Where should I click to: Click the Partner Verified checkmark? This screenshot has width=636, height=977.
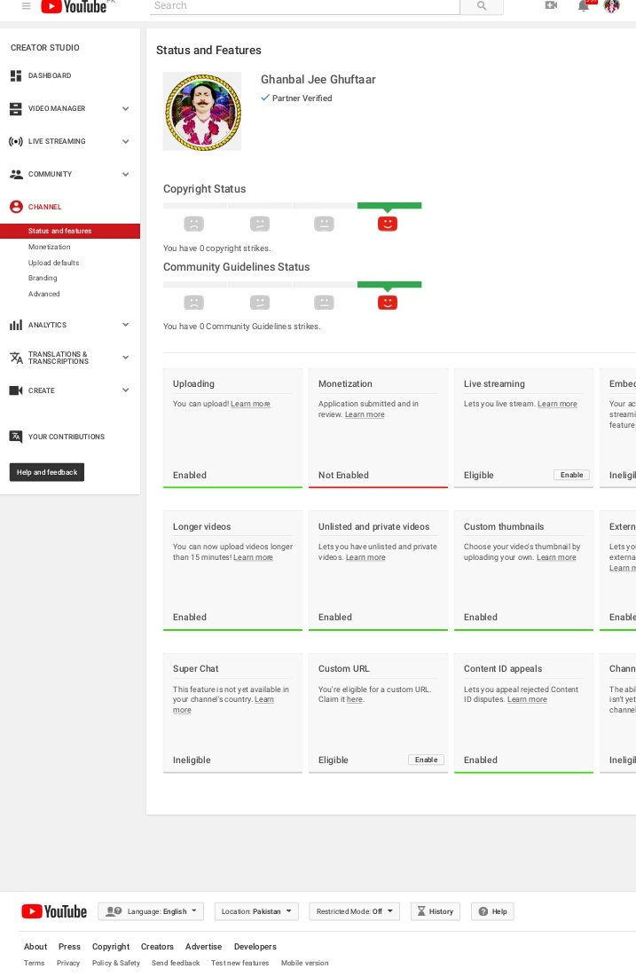pyautogui.click(x=265, y=98)
